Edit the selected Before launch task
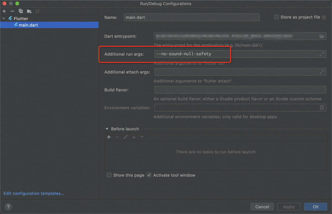The height and width of the screenshot is (214, 332). click(x=125, y=137)
